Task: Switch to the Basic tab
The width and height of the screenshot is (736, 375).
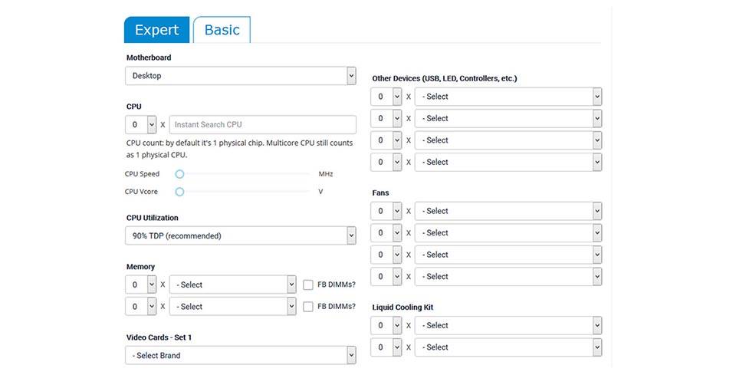Action: coord(222,30)
